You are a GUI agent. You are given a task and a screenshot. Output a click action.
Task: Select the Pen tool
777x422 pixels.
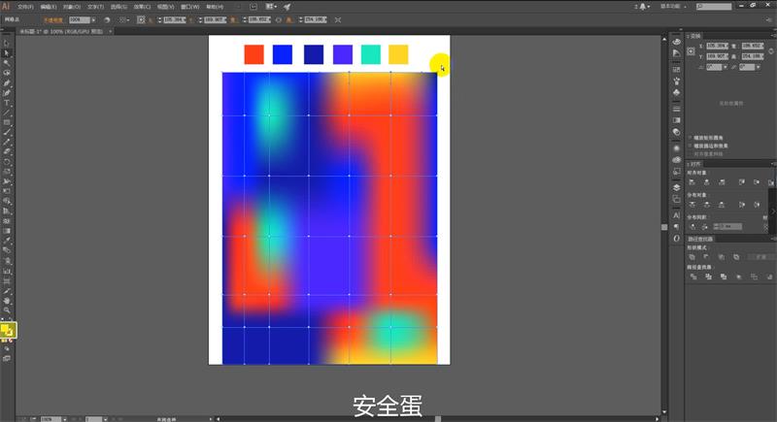click(x=7, y=83)
